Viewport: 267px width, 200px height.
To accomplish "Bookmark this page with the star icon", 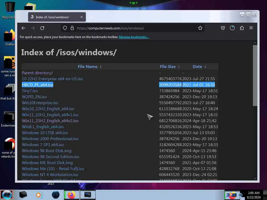I will point(200,28).
